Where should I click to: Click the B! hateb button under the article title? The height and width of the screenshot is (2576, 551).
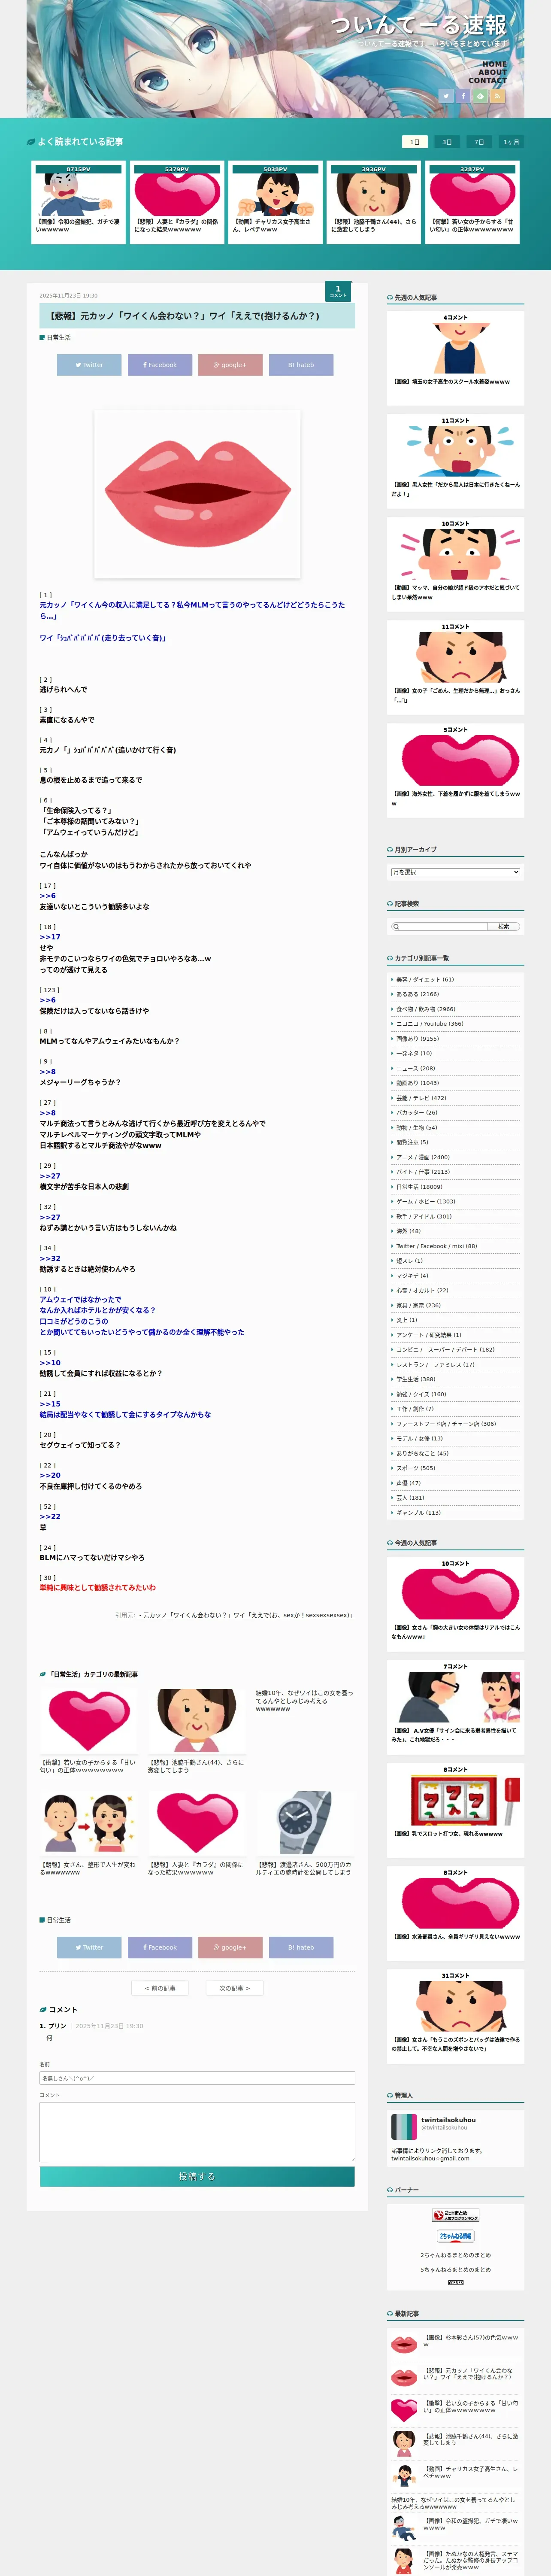tap(301, 365)
